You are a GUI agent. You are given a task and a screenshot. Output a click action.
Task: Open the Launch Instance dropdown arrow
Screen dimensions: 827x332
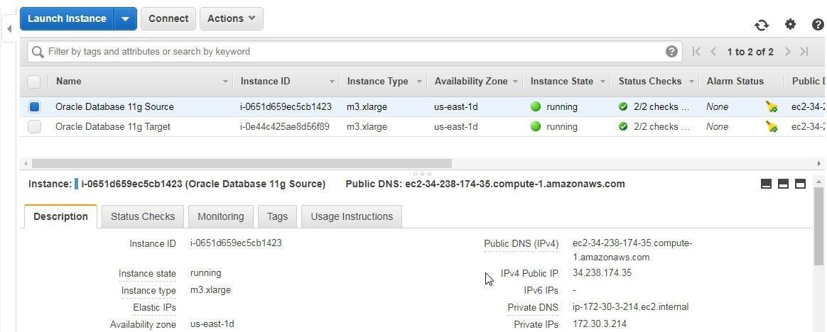click(x=125, y=19)
